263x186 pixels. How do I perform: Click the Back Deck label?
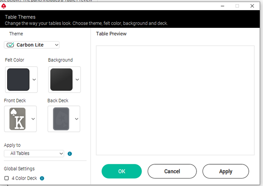tap(58, 101)
